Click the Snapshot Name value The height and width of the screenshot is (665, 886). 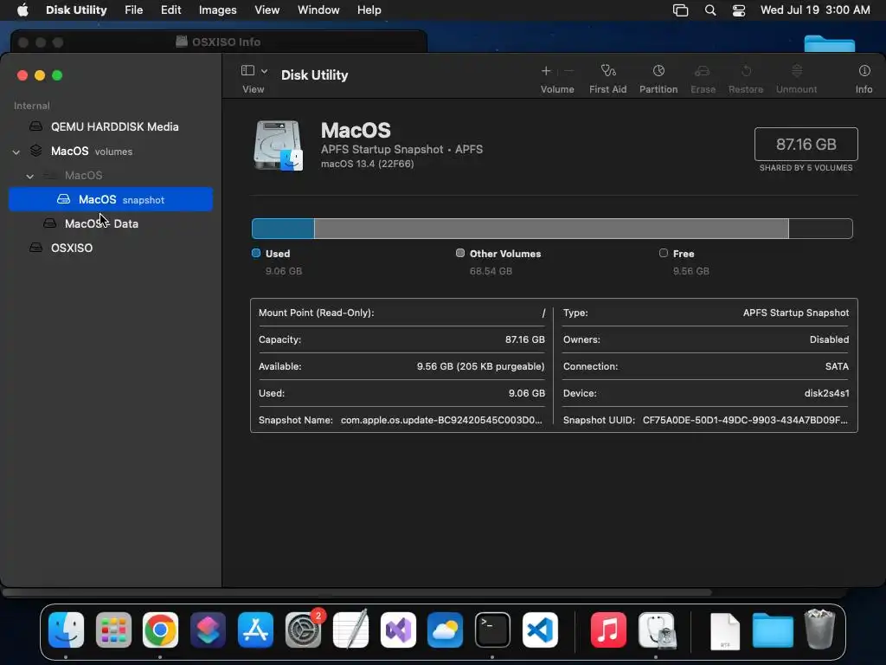tap(441, 420)
